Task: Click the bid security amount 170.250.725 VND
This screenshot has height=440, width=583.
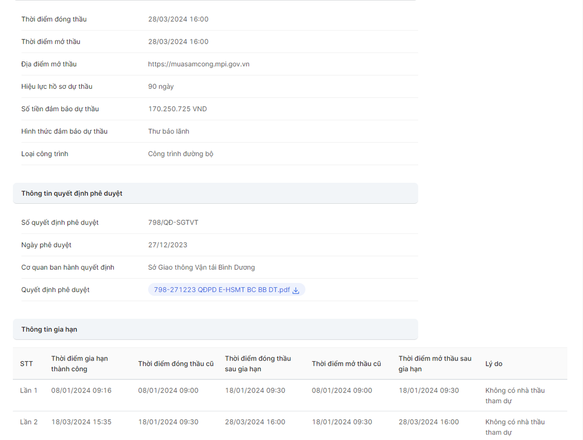Action: tap(177, 109)
